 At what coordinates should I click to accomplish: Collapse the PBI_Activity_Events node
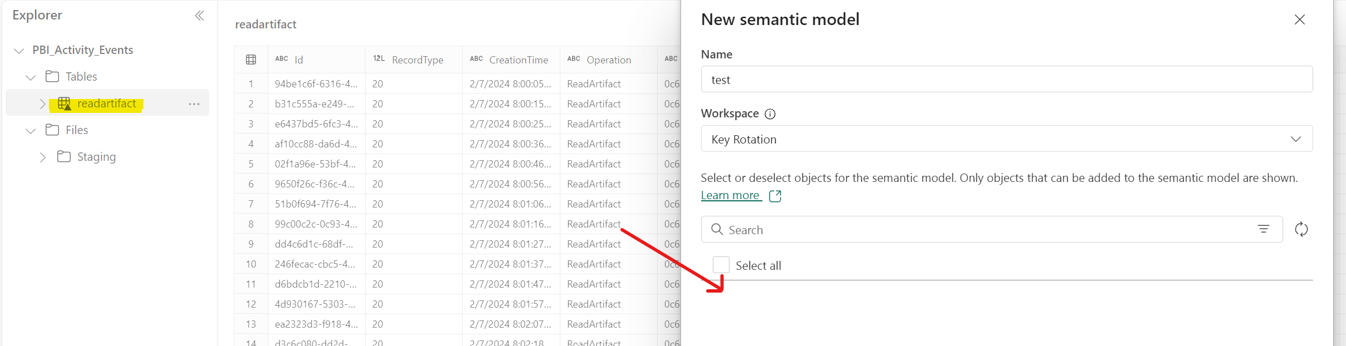19,51
